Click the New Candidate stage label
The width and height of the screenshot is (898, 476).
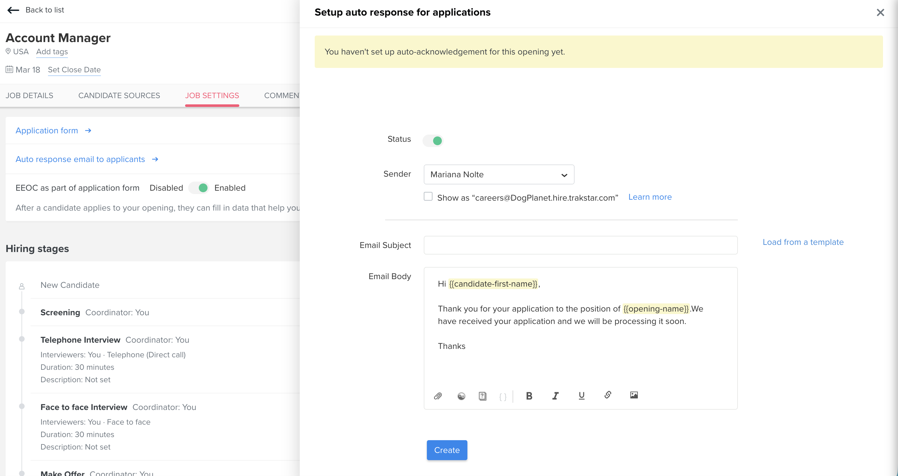[x=70, y=285]
